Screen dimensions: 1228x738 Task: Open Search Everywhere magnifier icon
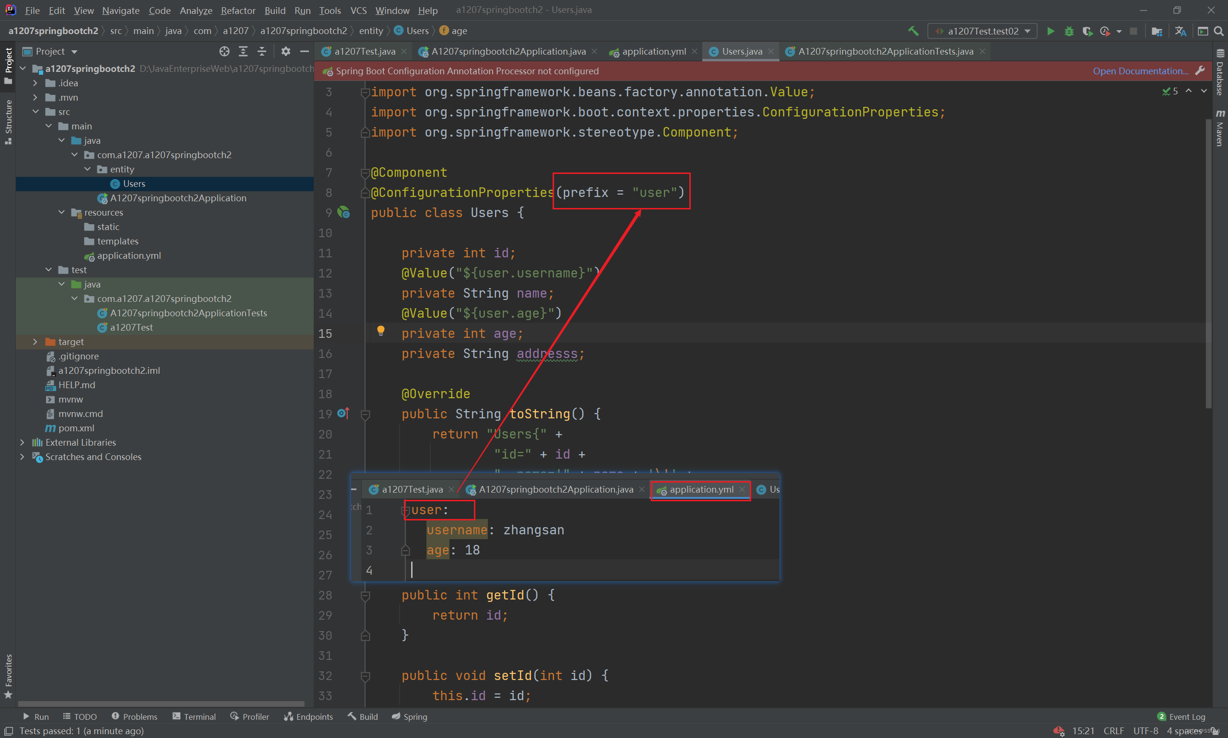tap(1219, 31)
